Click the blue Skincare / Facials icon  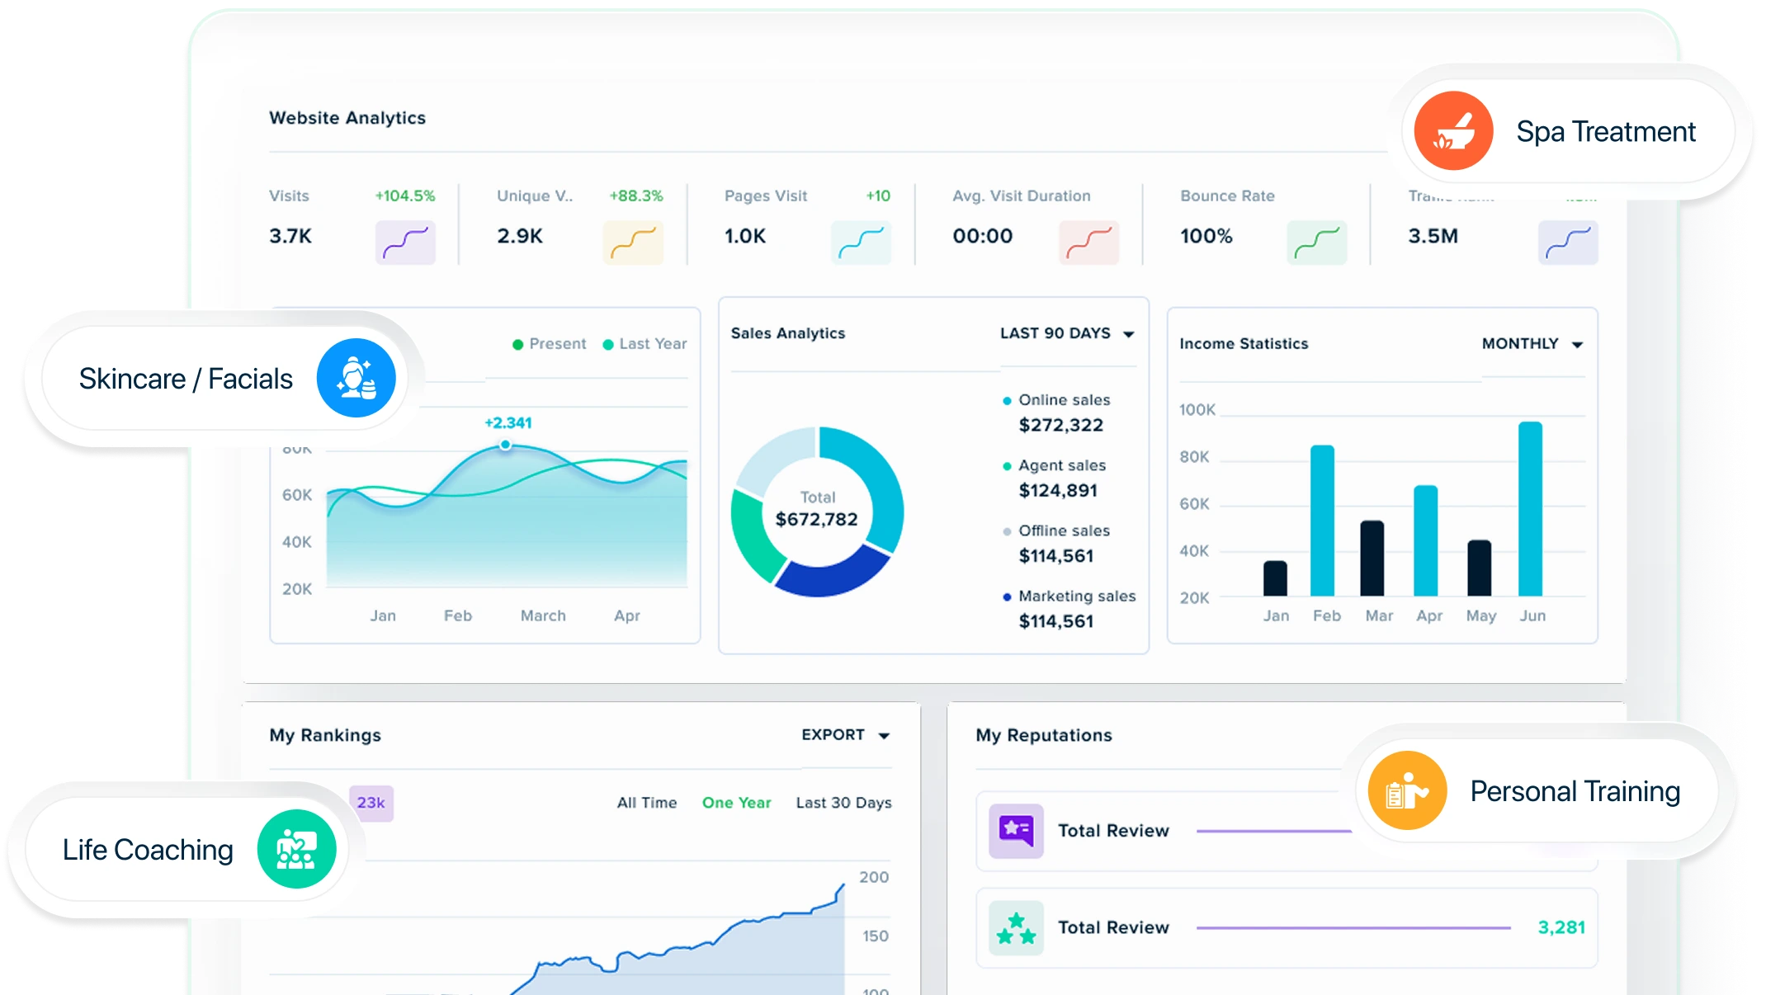tap(357, 378)
